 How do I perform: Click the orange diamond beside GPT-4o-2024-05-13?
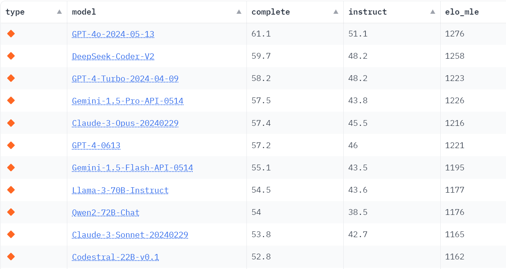11,34
